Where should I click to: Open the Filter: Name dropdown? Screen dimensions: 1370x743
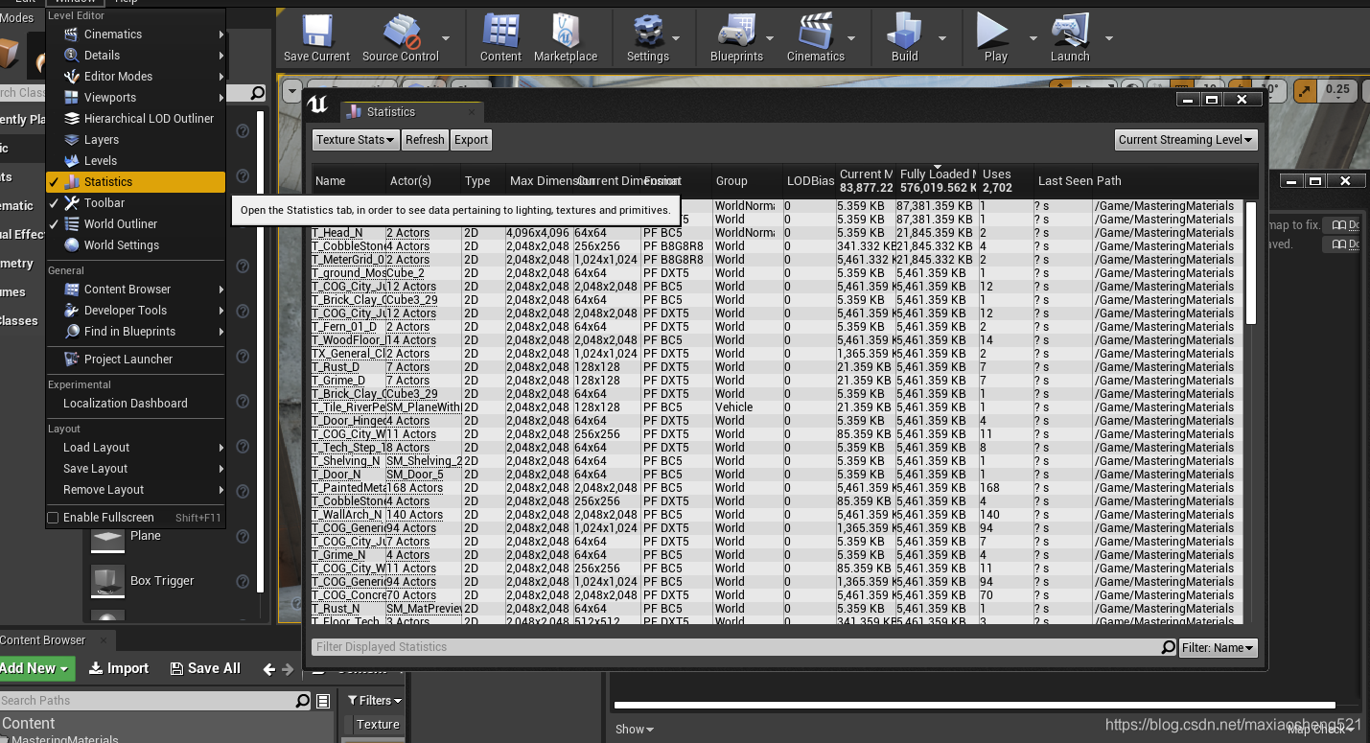pyautogui.click(x=1219, y=648)
